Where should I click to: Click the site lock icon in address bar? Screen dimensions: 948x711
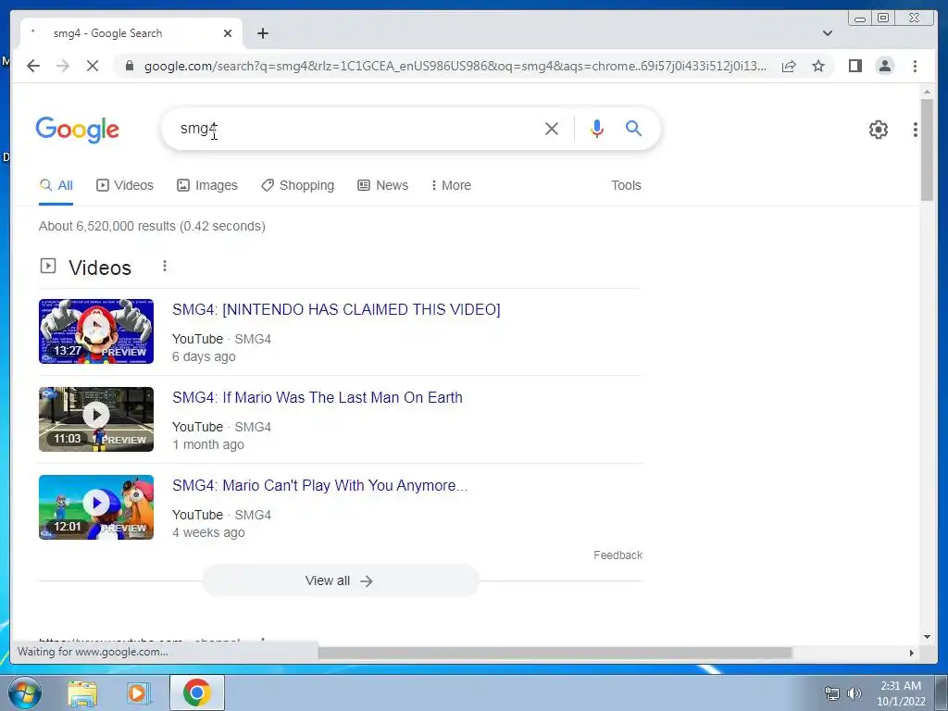click(129, 66)
